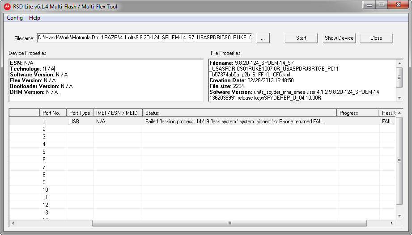The width and height of the screenshot is (412, 235).
Task: Click the port table vertical scrollbar thumb
Action: pyautogui.click(x=399, y=161)
